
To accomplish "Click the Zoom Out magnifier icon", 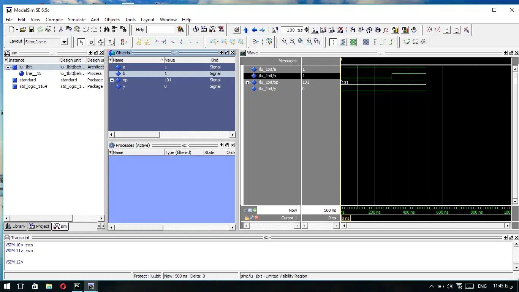I will (292, 42).
